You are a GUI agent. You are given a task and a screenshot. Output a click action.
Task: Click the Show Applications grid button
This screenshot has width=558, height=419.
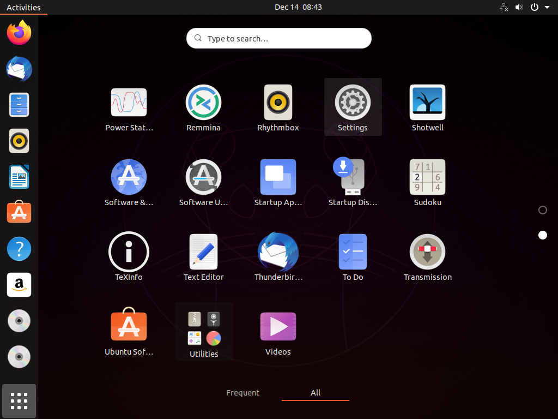point(19,401)
